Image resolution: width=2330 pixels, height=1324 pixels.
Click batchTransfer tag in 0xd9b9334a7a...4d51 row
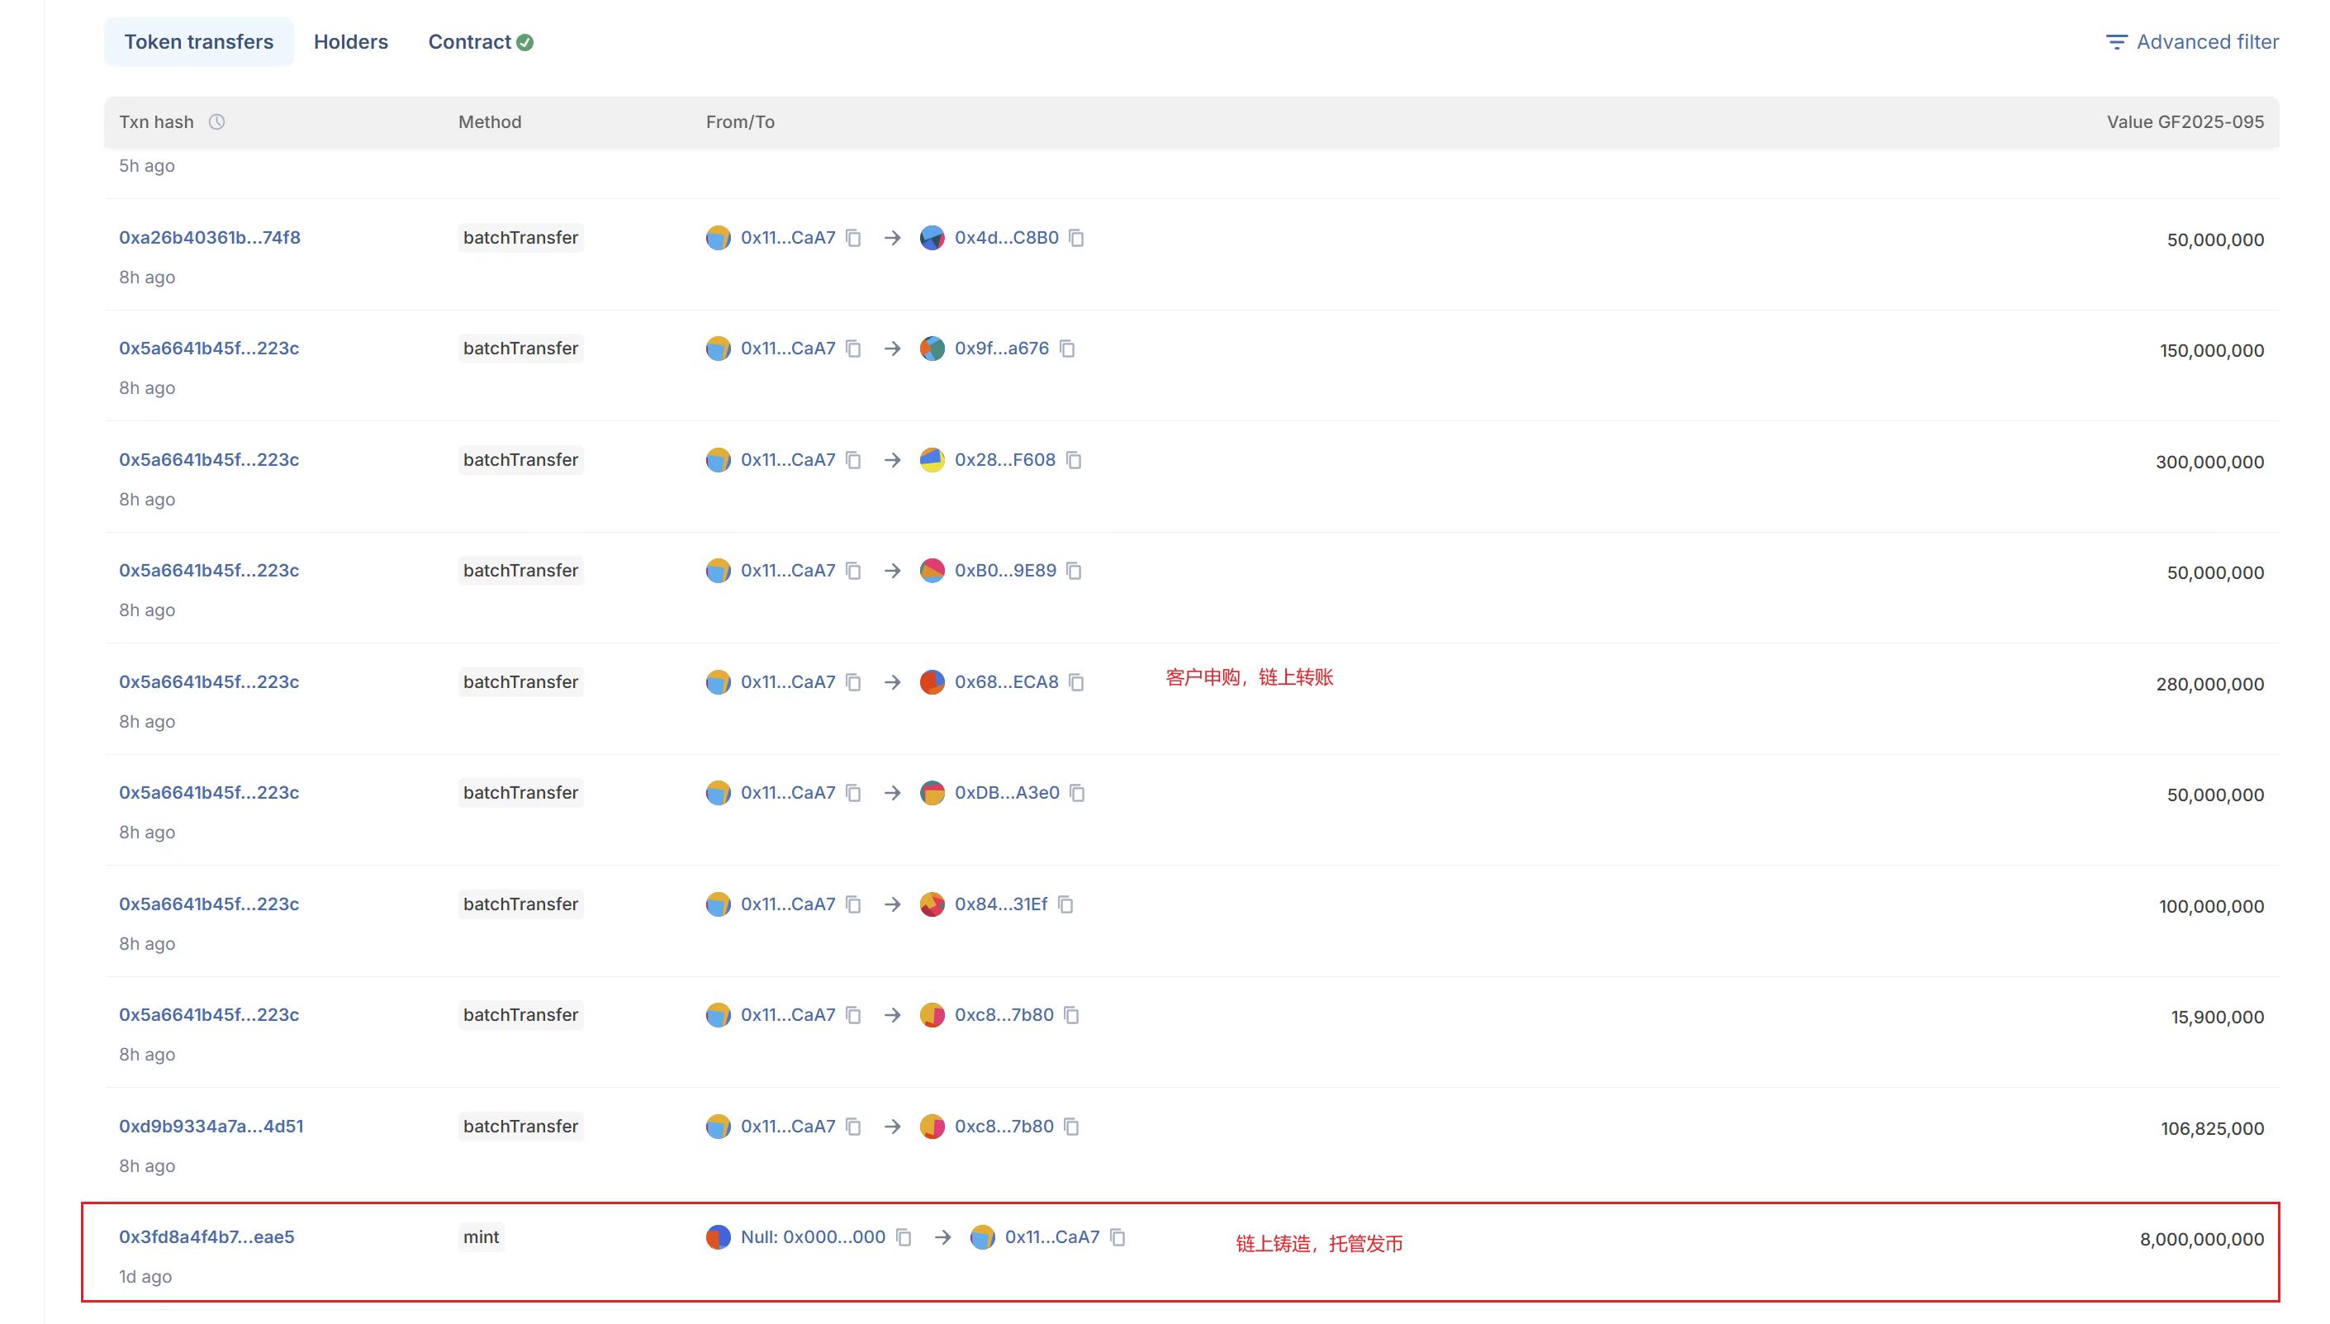[x=521, y=1126]
